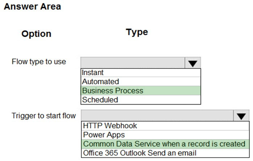This screenshot has height=161, width=253.
Task: Click the 'Flow type to use' label
Action: pyautogui.click(x=39, y=62)
